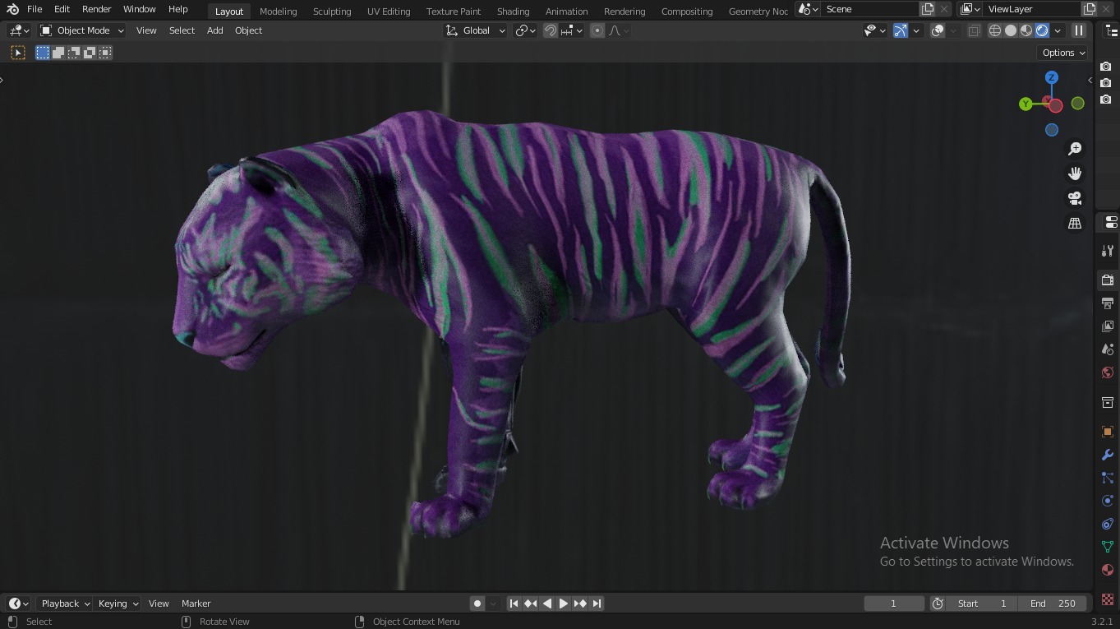Open the viewport Select menu
The height and width of the screenshot is (629, 1120).
[182, 30]
